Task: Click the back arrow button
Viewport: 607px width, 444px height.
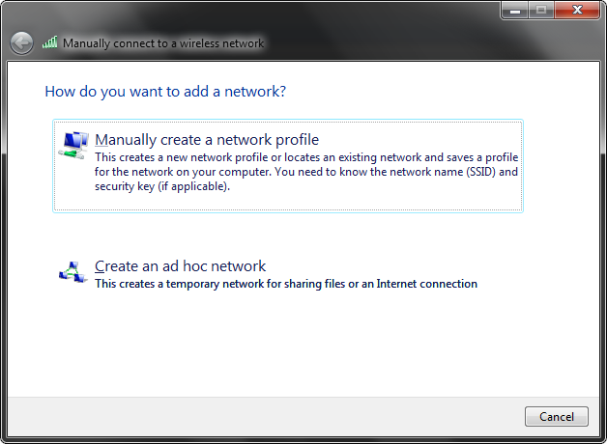Action: click(21, 42)
